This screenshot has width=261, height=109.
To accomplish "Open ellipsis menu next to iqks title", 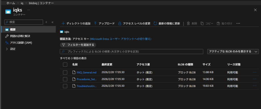I will click(29, 10).
